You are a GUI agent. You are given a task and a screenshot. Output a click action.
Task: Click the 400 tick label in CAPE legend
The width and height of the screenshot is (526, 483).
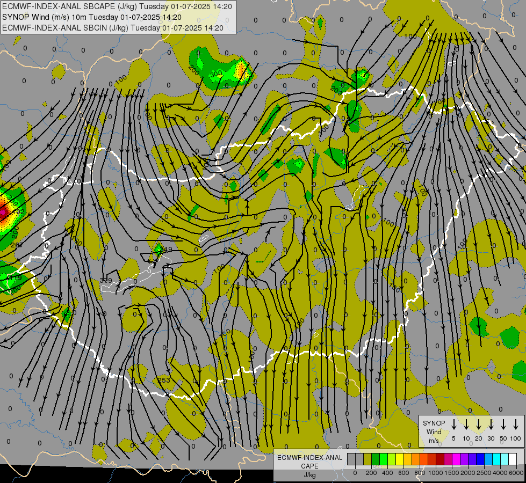pyautogui.click(x=387, y=473)
